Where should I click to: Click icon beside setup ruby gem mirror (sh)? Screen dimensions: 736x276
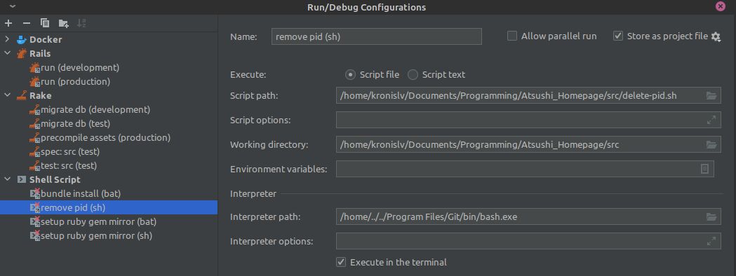35,235
